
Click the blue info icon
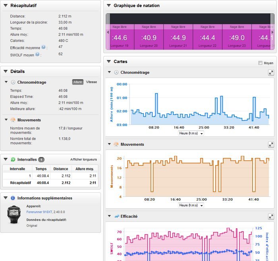pyautogui.click(x=13, y=198)
